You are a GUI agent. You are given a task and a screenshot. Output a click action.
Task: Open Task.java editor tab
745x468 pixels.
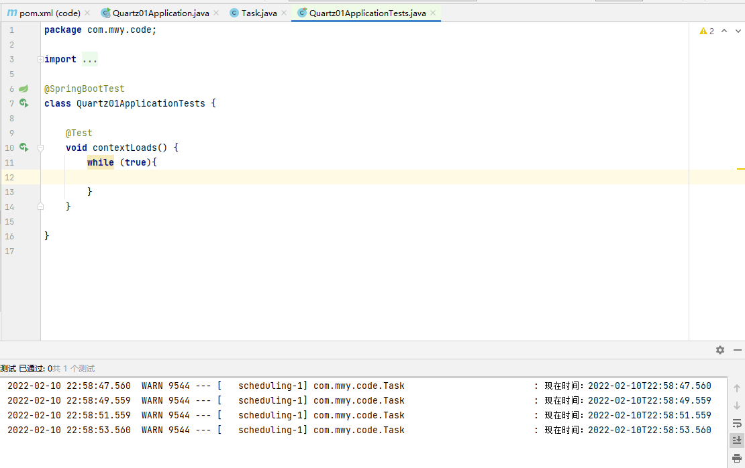tap(259, 13)
